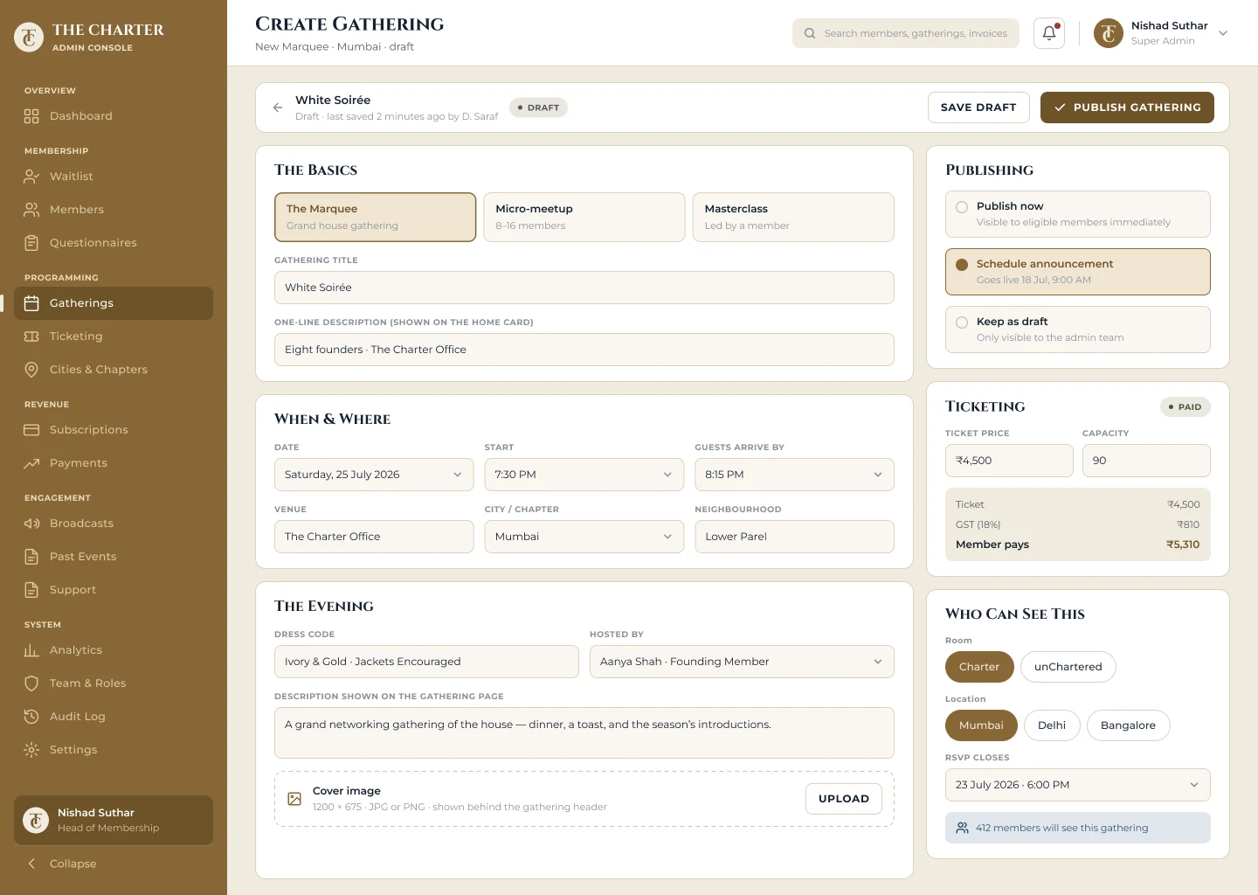Click the Audit Log history icon
Image resolution: width=1258 pixels, height=895 pixels.
(31, 717)
